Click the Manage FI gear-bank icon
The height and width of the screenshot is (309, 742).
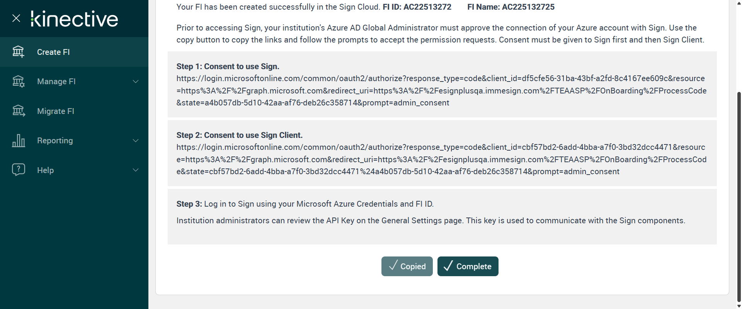click(18, 81)
